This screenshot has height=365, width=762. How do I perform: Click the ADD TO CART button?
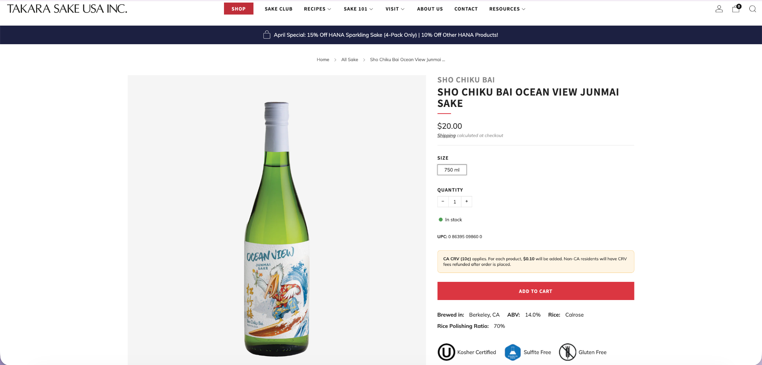(x=535, y=291)
